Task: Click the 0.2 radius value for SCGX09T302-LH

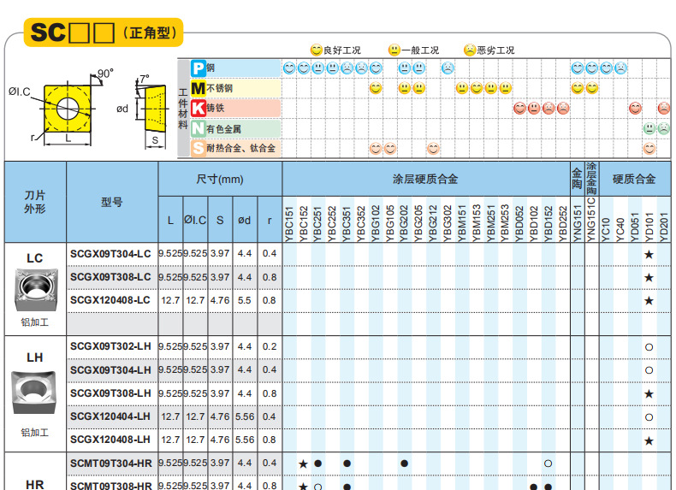Action: [x=270, y=346]
